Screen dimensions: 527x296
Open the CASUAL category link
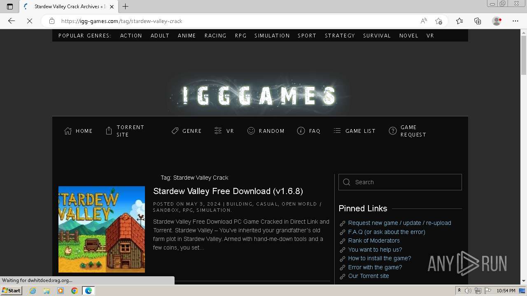[268, 204]
